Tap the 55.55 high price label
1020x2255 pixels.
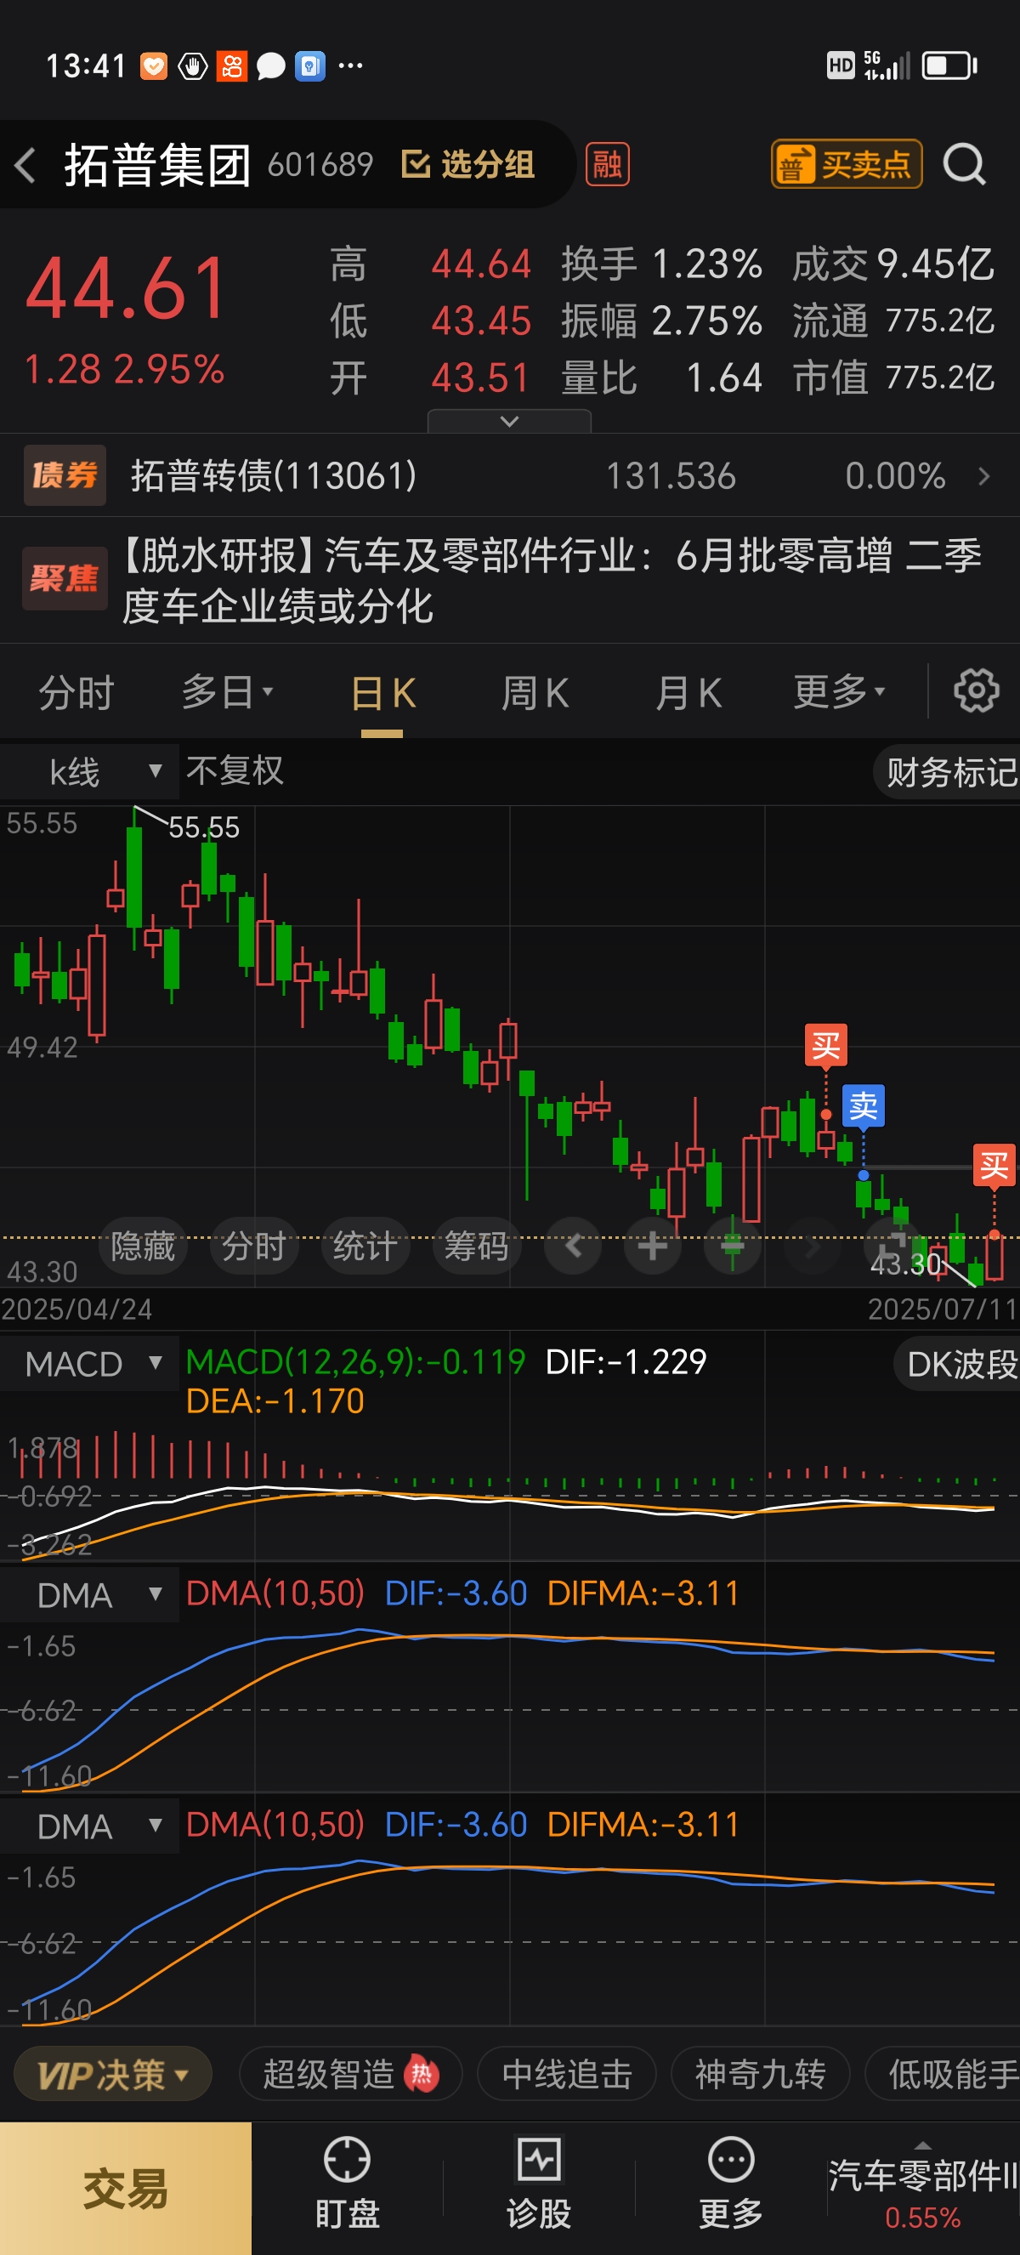203,827
